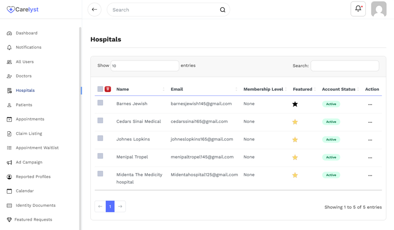Toggle featured star for Menipal Tropel
The width and height of the screenshot is (394, 230).
pos(295,158)
